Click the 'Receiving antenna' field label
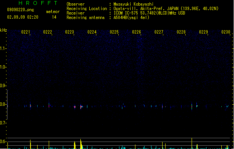This screenshot has height=149, width=234. coord(86,18)
